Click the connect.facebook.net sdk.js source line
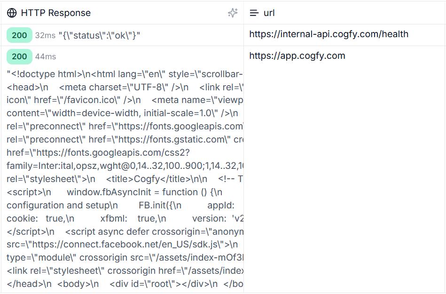Image resolution: width=446 pixels, height=294 pixels. (x=122, y=245)
